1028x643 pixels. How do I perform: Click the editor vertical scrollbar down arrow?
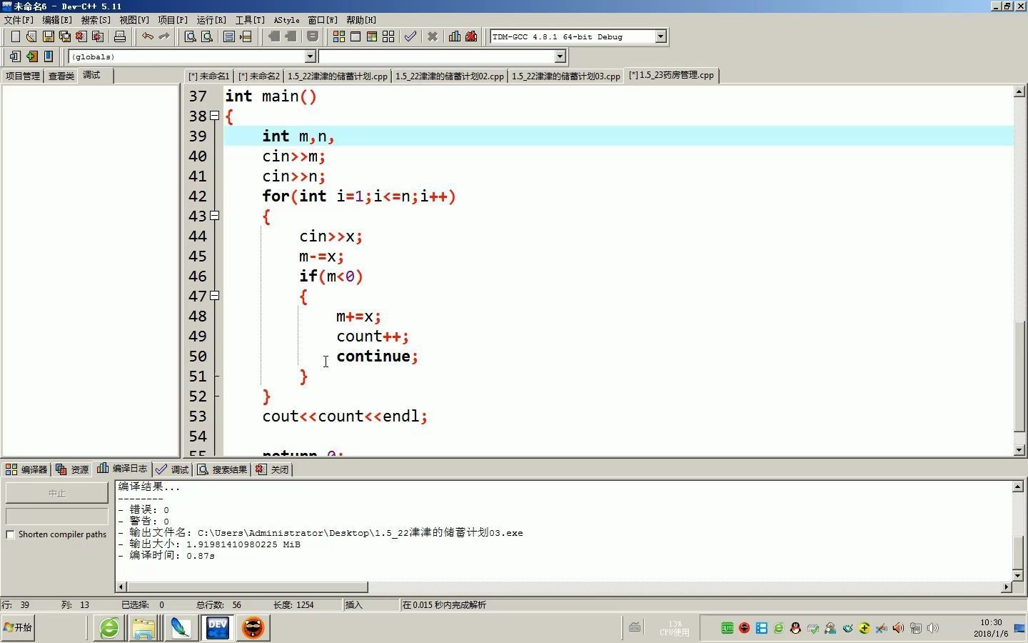(1019, 450)
